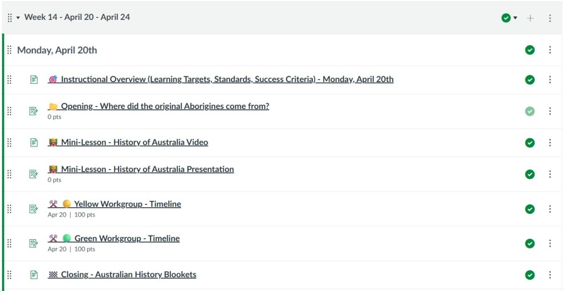The height and width of the screenshot is (291, 565).
Task: Click the assignment icon beside Opening discussion
Action: [34, 111]
